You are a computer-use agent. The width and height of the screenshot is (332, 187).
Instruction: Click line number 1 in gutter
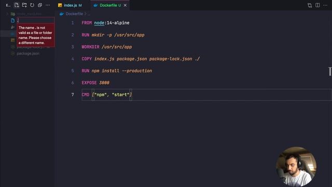73,23
